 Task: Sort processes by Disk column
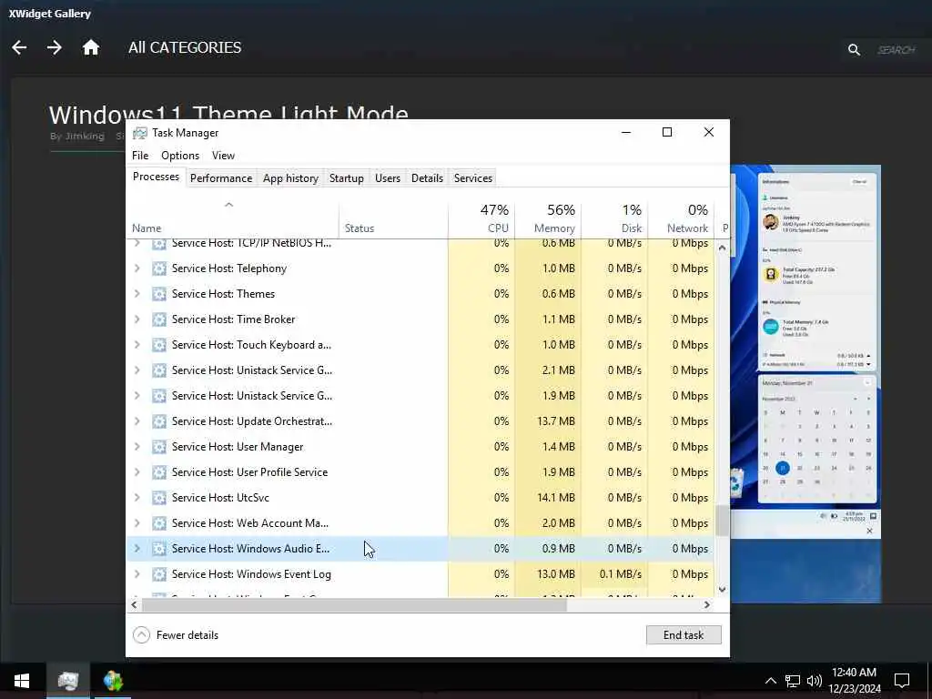pos(614,218)
